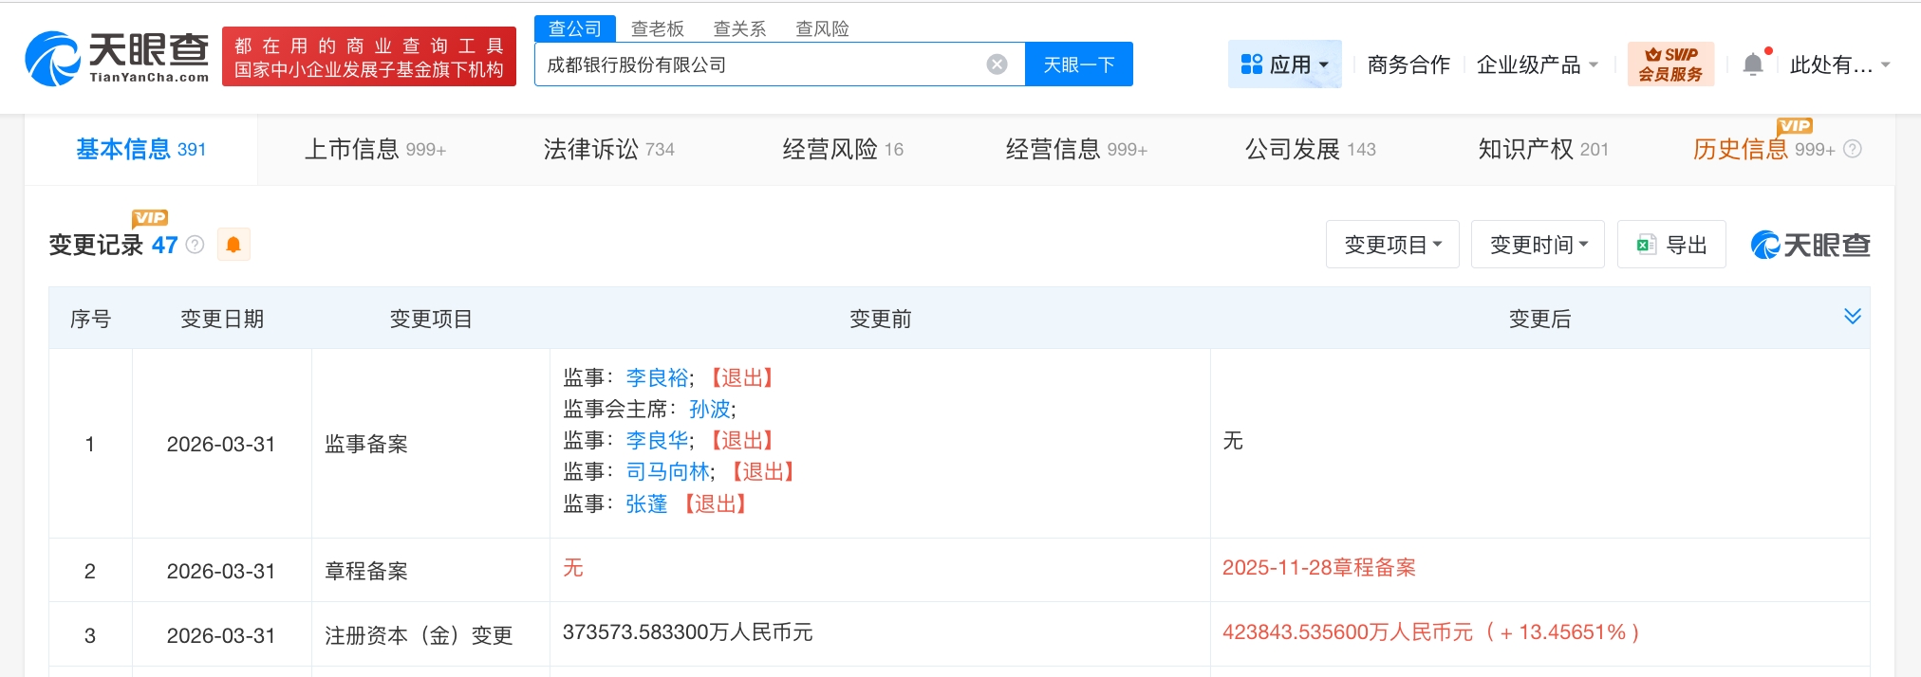Open supervisor 司马向林 link
The height and width of the screenshot is (677, 1921).
tap(667, 471)
